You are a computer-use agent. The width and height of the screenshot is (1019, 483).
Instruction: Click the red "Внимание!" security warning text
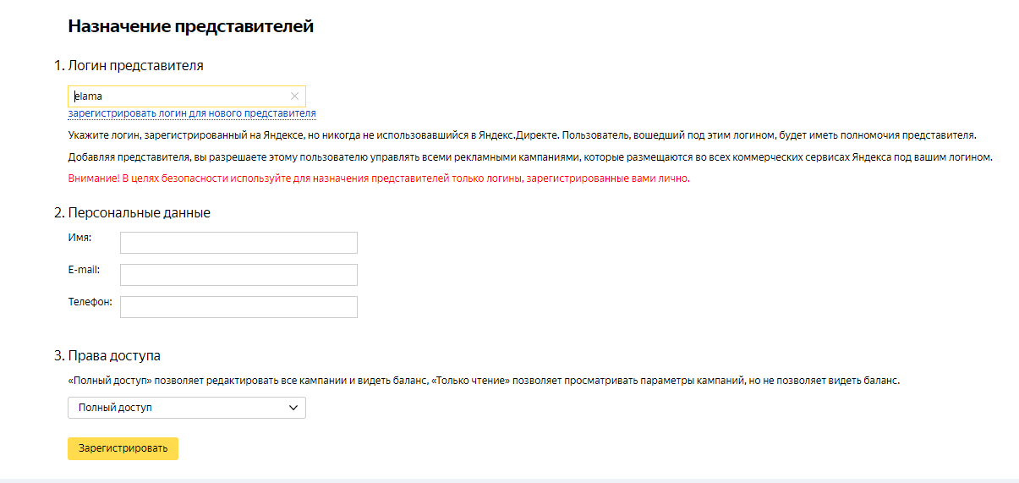[x=378, y=179]
